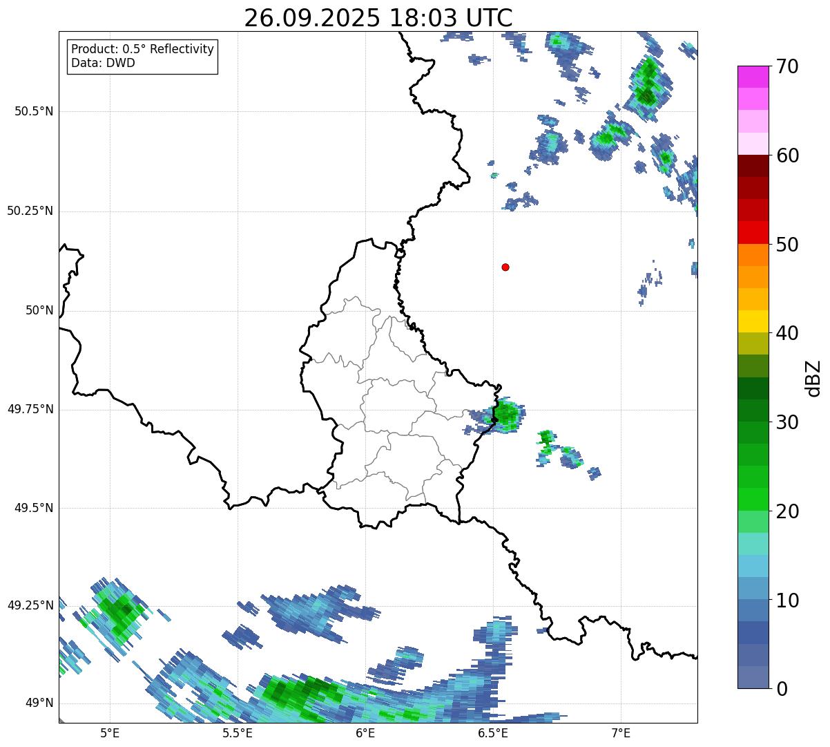Click the red station marker dot
Viewport: 830px width, 747px height.
coord(505,267)
